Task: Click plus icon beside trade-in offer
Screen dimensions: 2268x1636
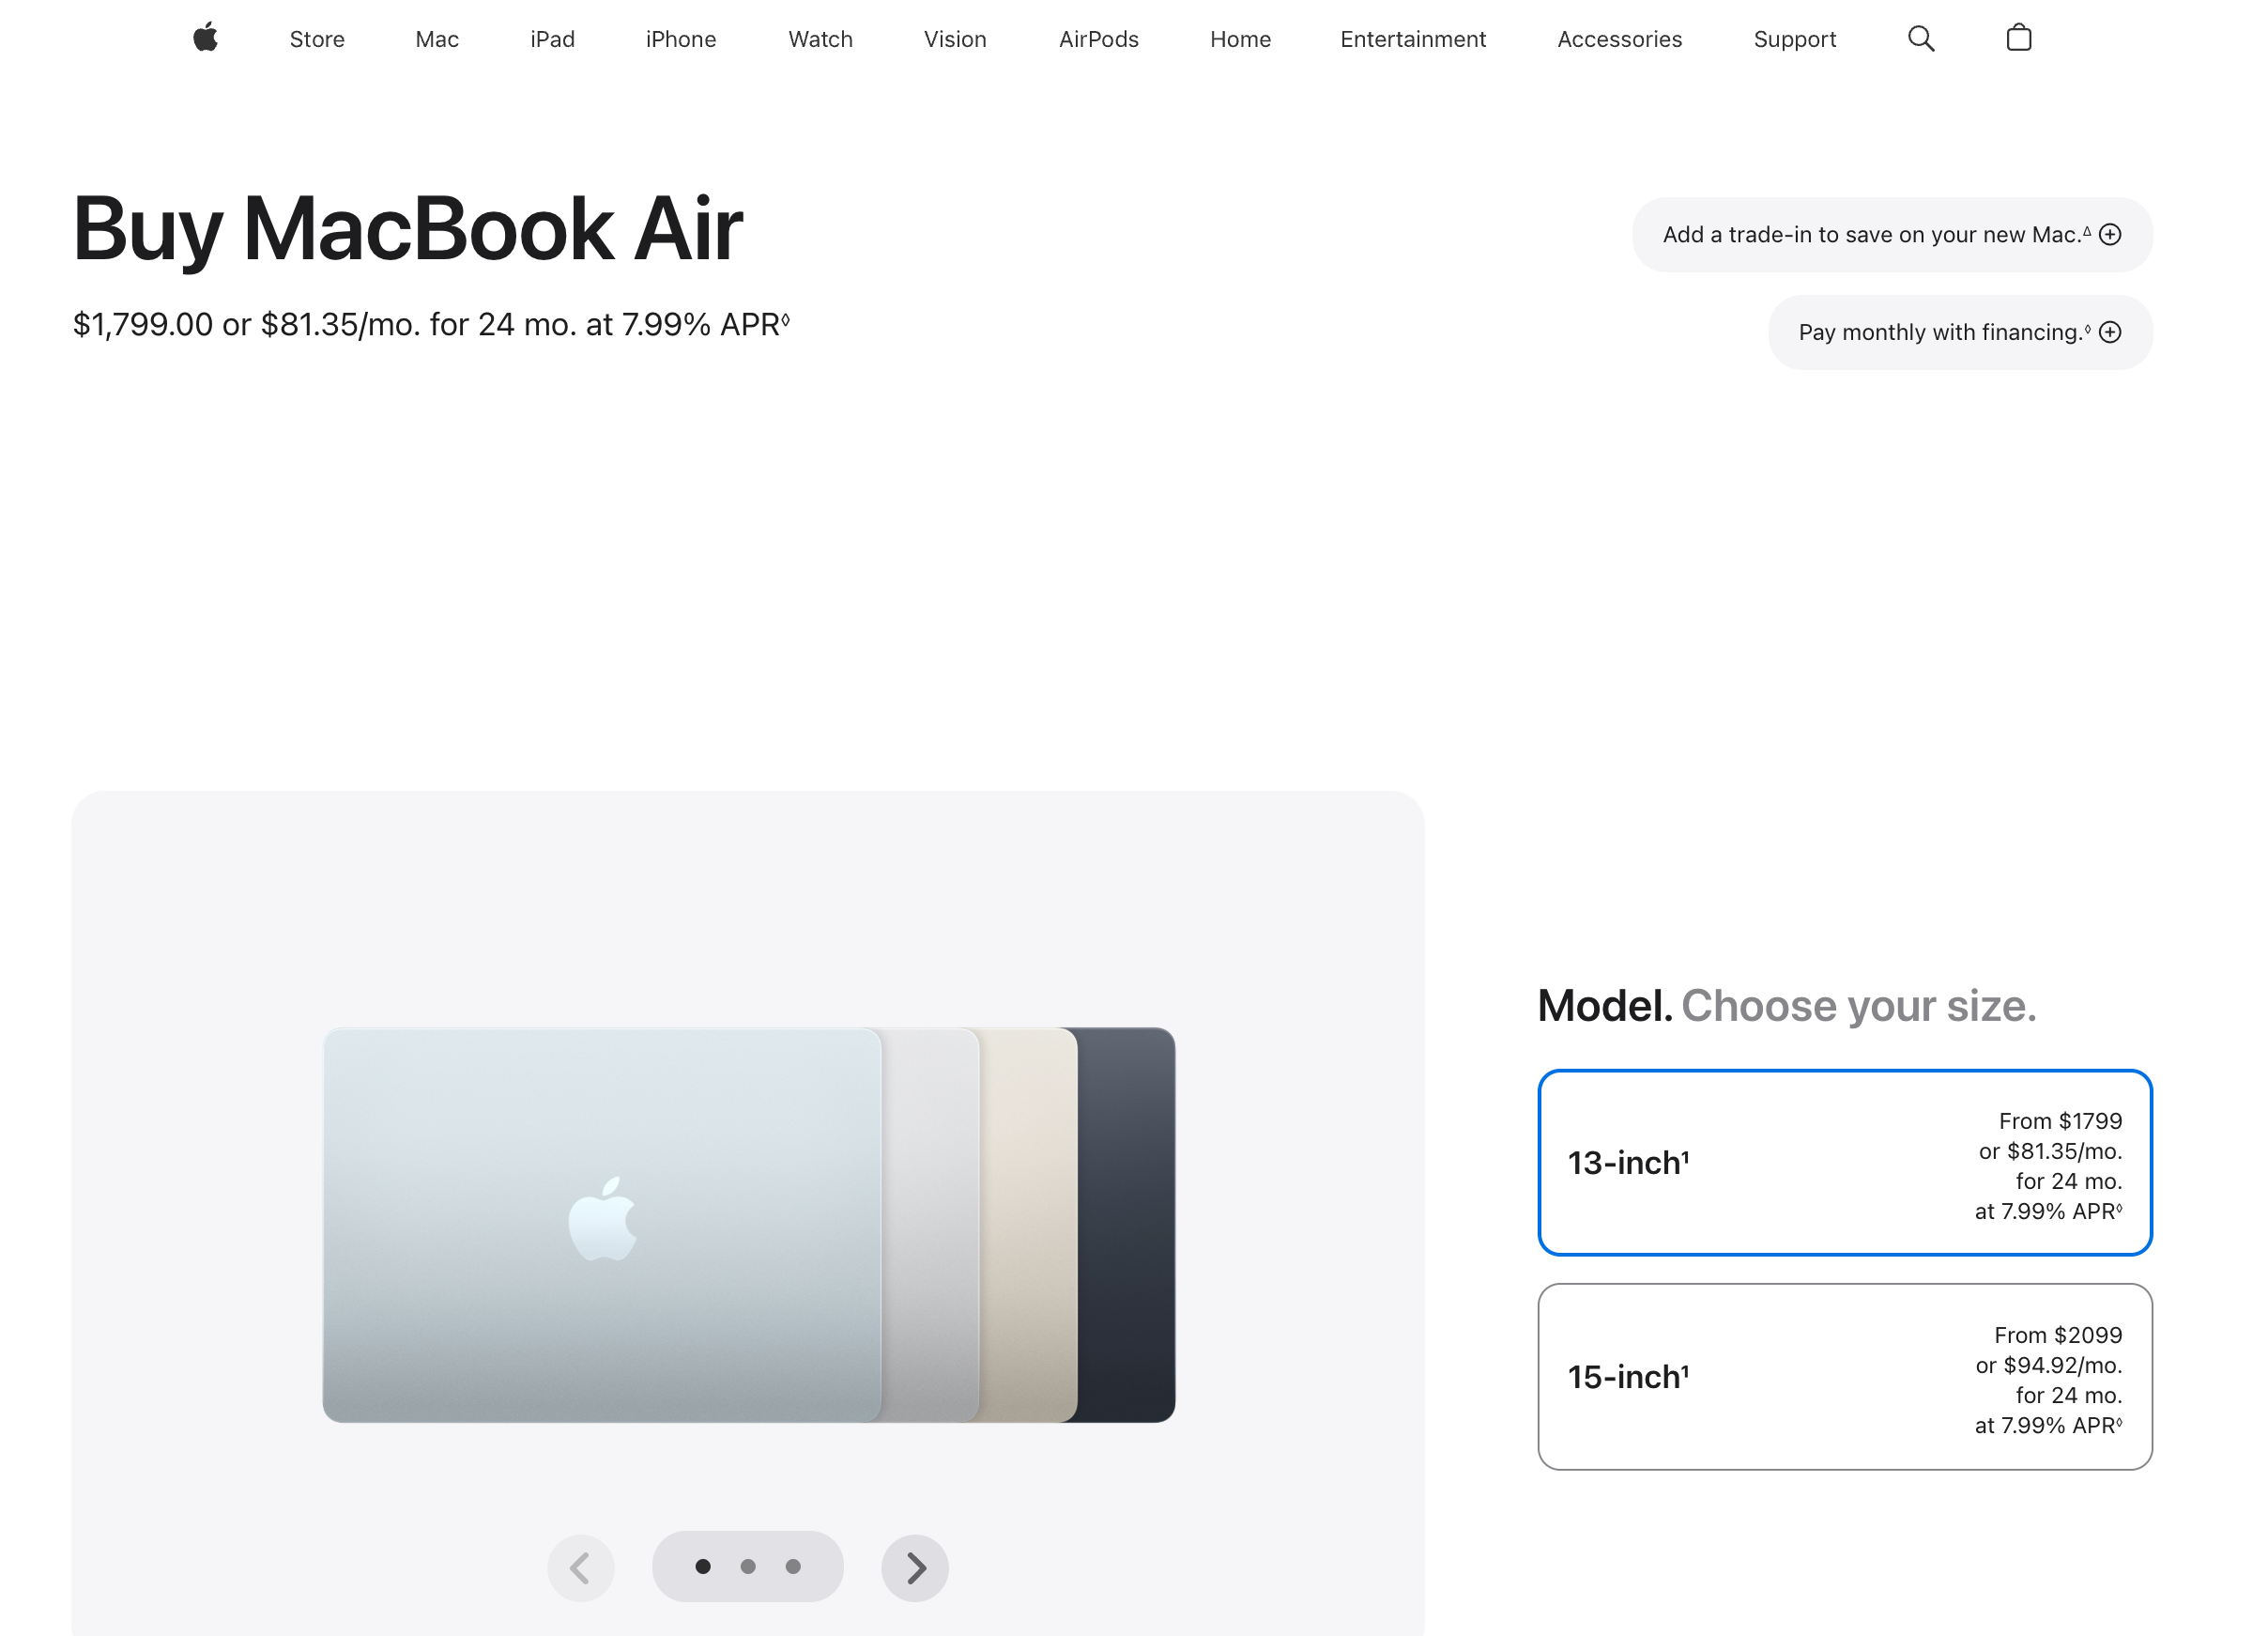Action: click(2110, 234)
